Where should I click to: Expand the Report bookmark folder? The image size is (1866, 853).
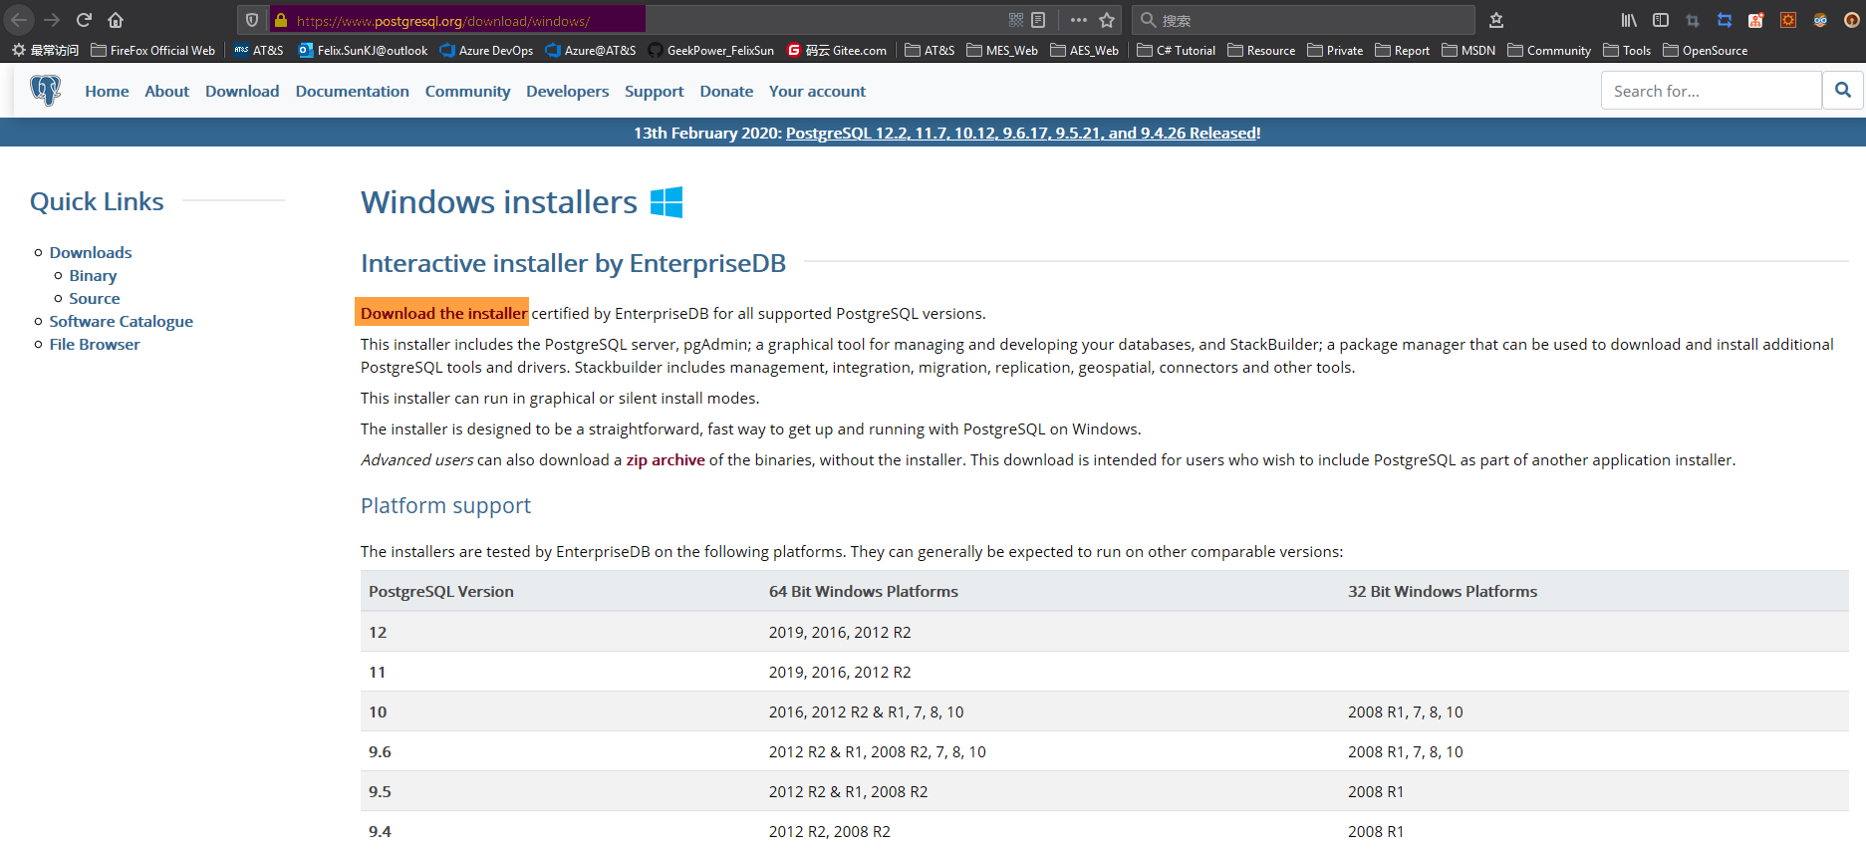click(1403, 50)
